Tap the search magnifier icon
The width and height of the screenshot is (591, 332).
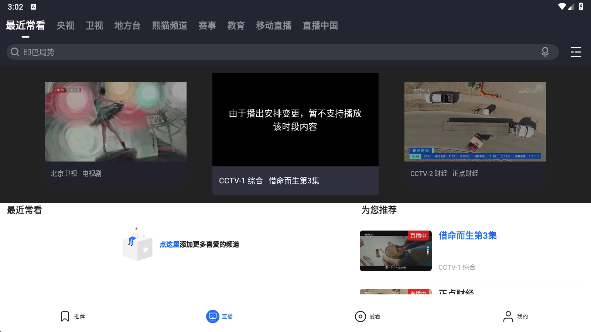(15, 52)
